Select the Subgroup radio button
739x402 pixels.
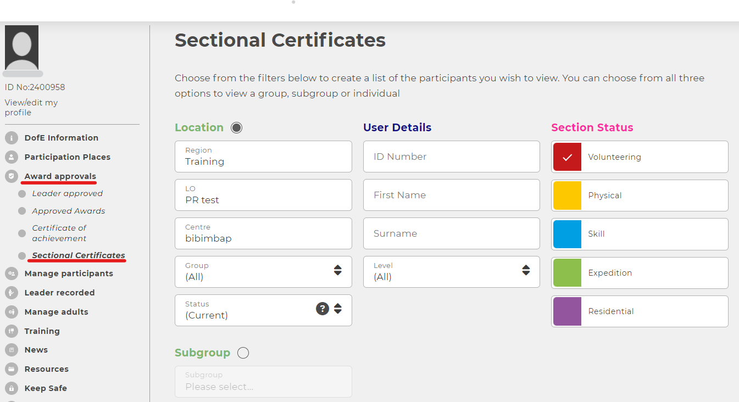point(243,353)
